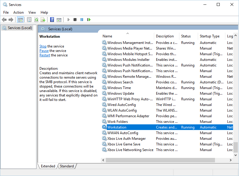Image resolution: width=239 pixels, height=176 pixels.
Task: Select the Windows Management Inst... service row
Action: (167, 42)
